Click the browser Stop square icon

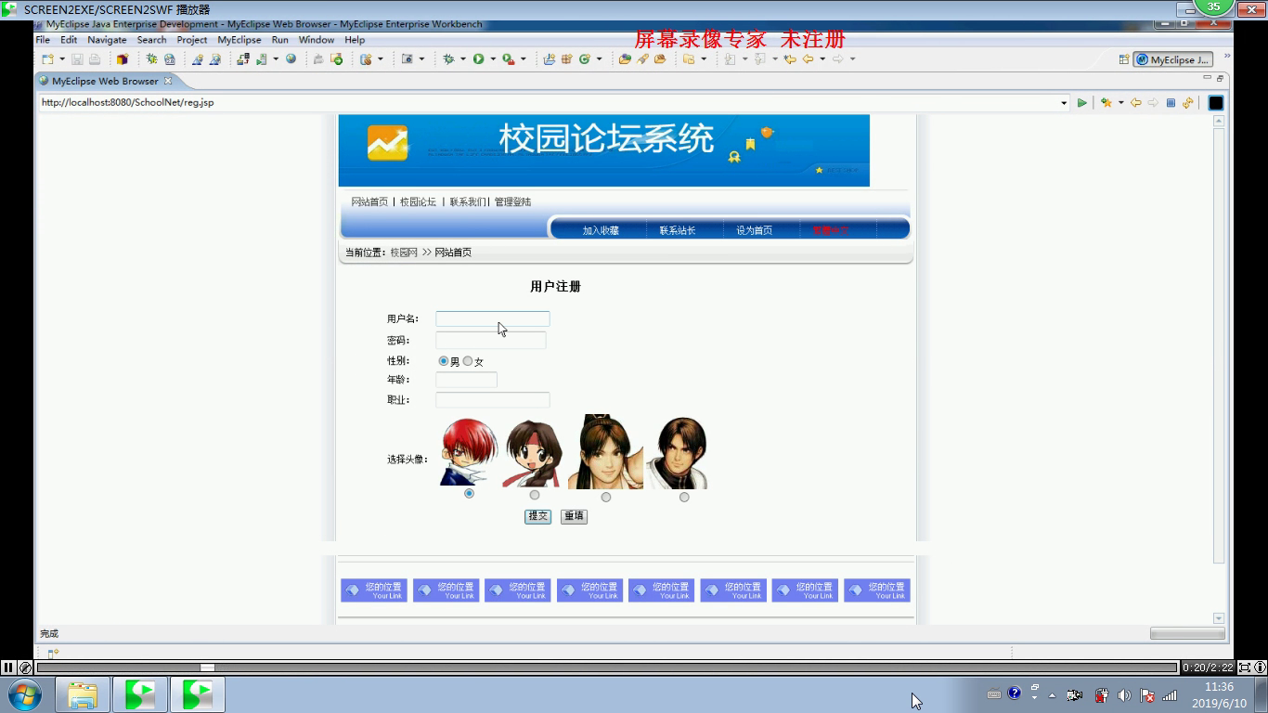[x=1171, y=102]
